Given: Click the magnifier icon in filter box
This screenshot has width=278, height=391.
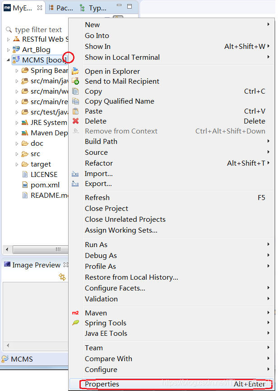Looking at the screenshot, I should pos(9,30).
